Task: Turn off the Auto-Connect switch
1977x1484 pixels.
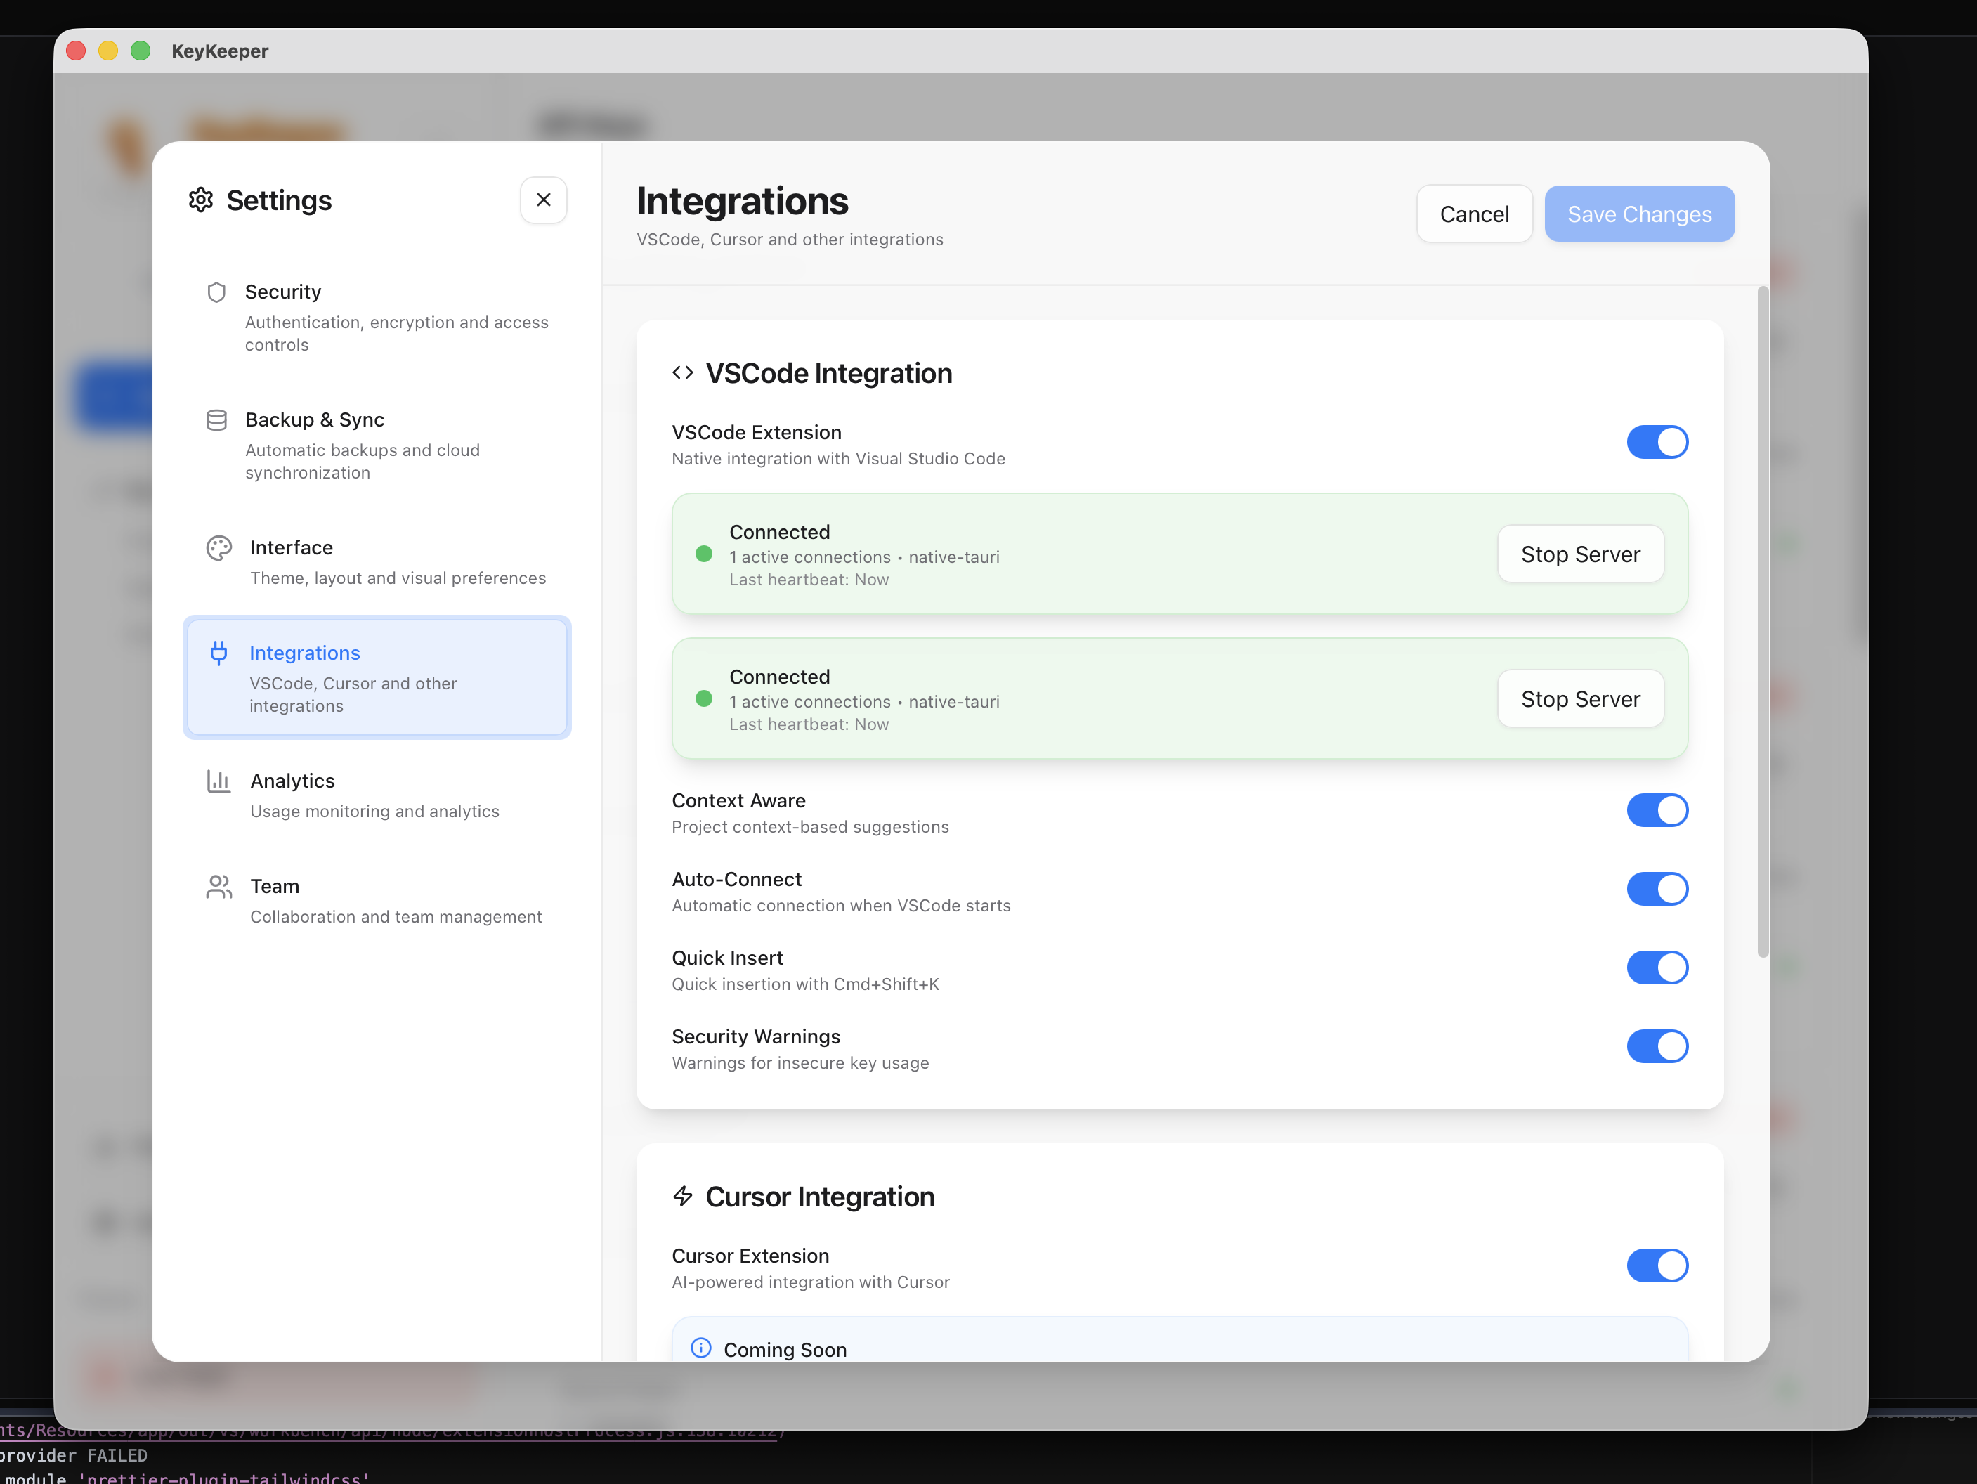Action: 1657,890
